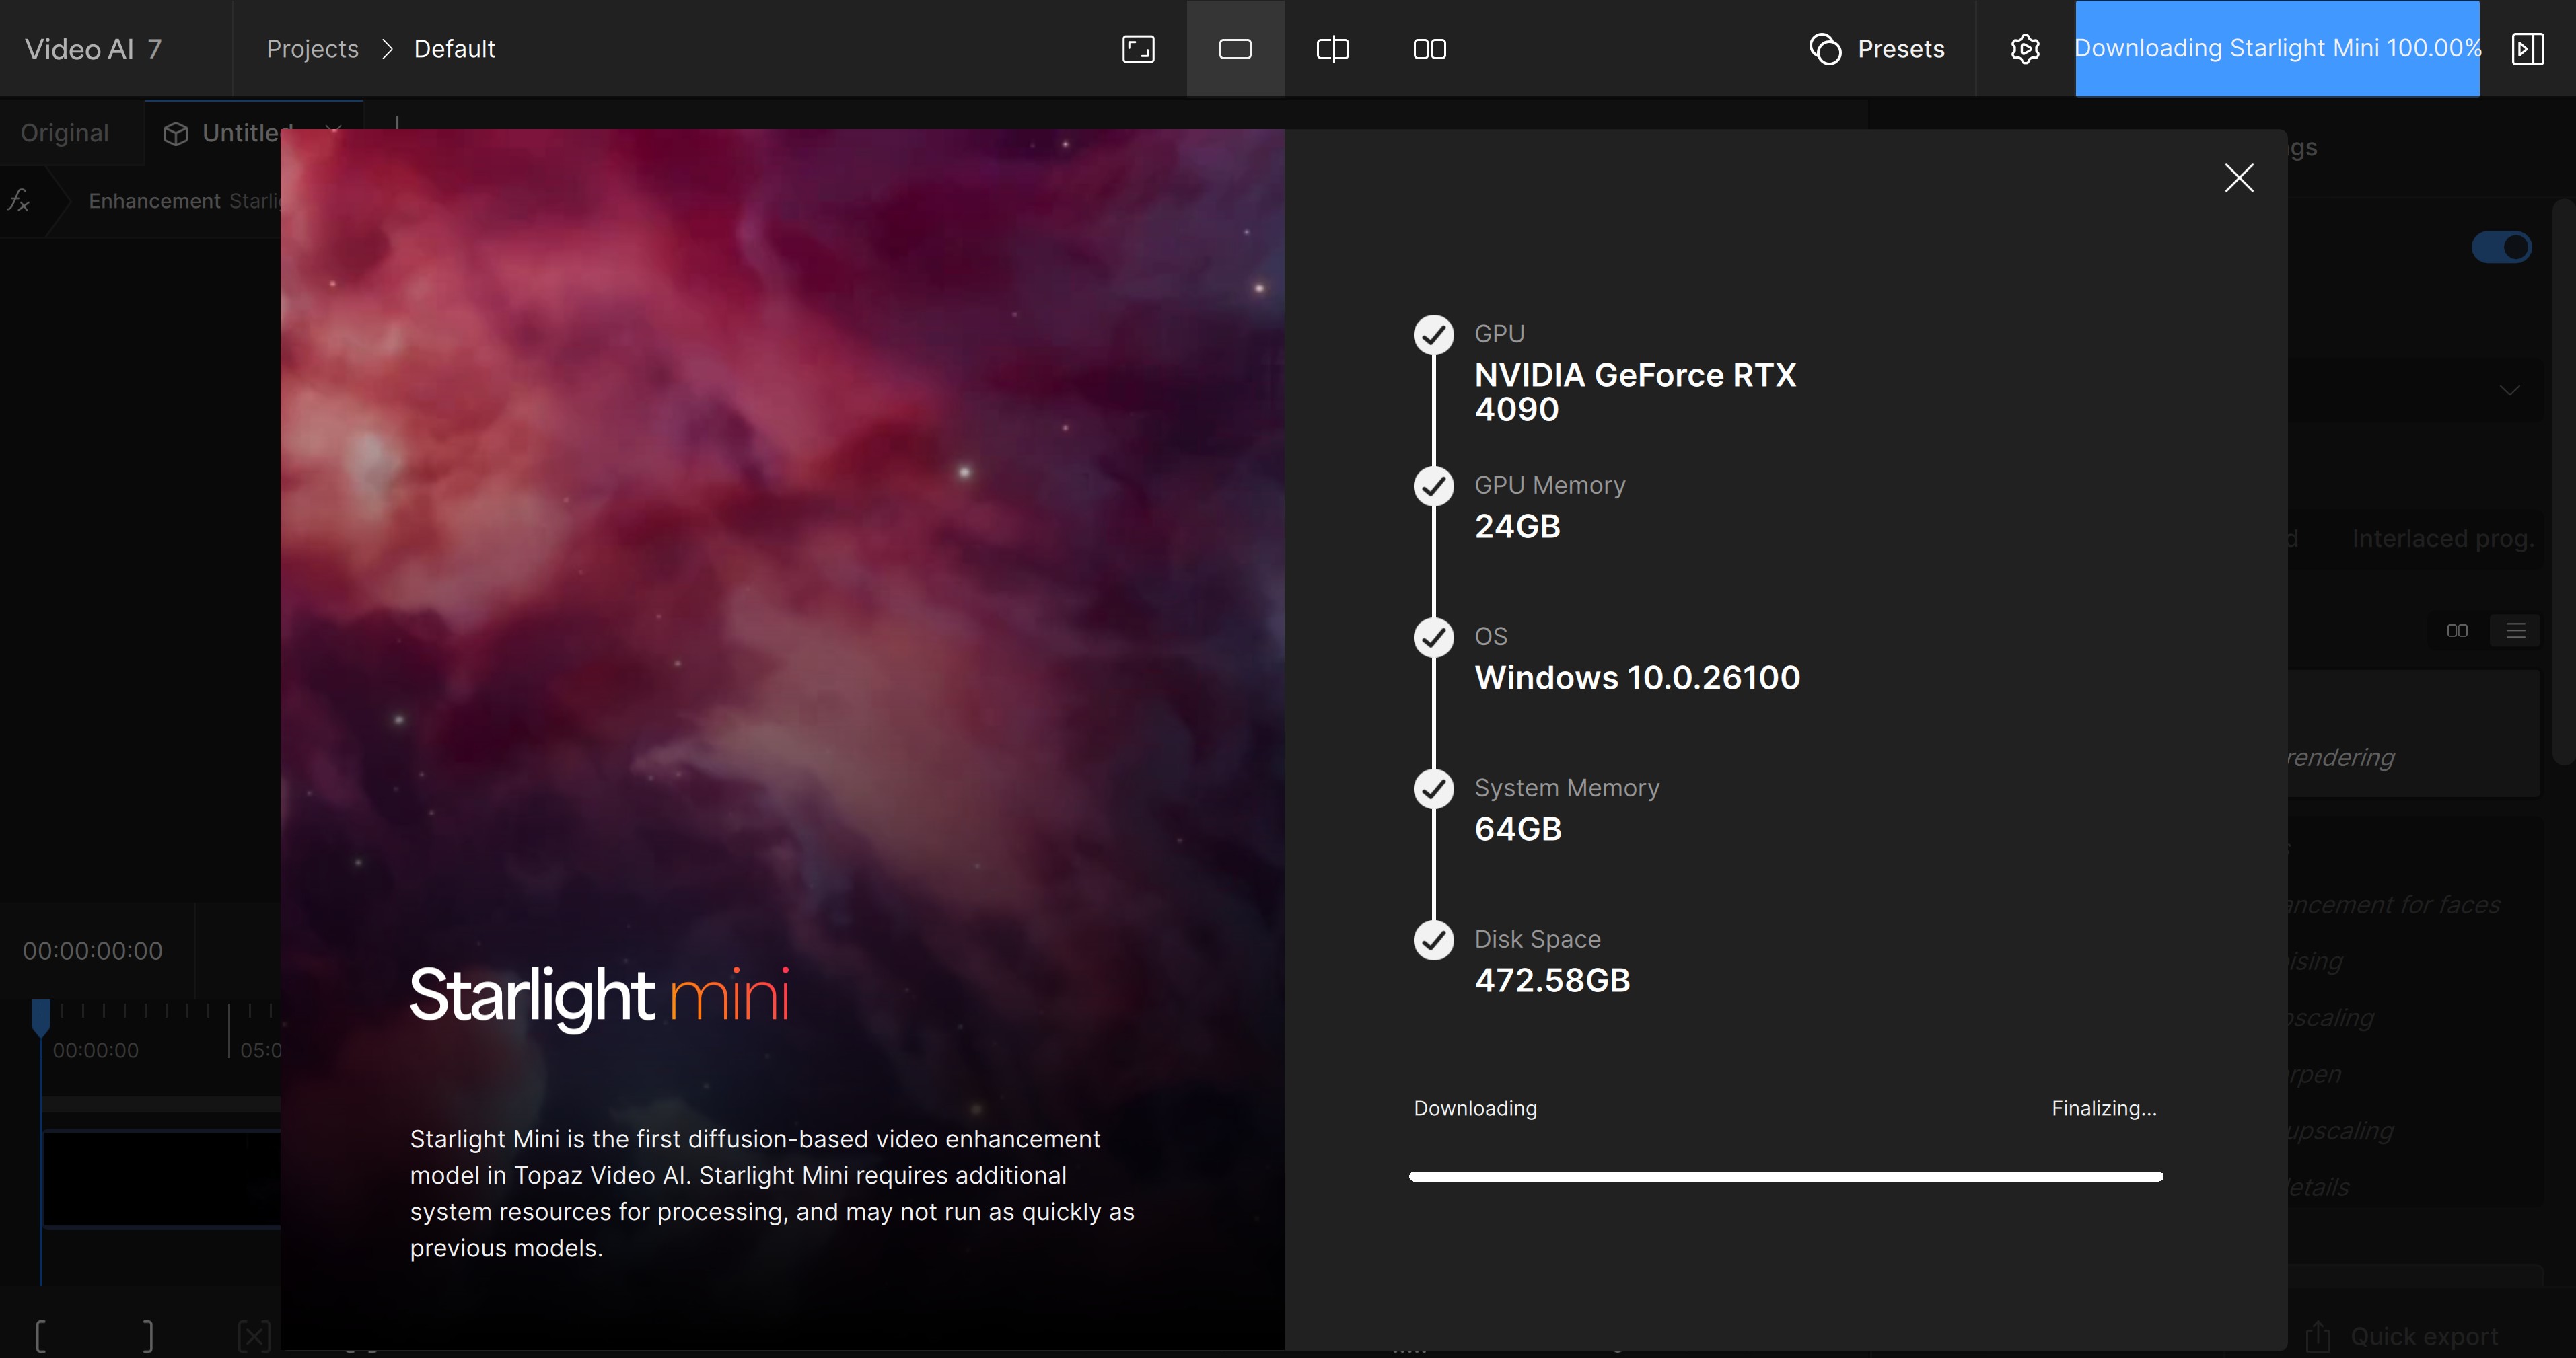Image resolution: width=2576 pixels, height=1358 pixels.
Task: Select the list view toggle in settings panel
Action: click(x=2515, y=630)
